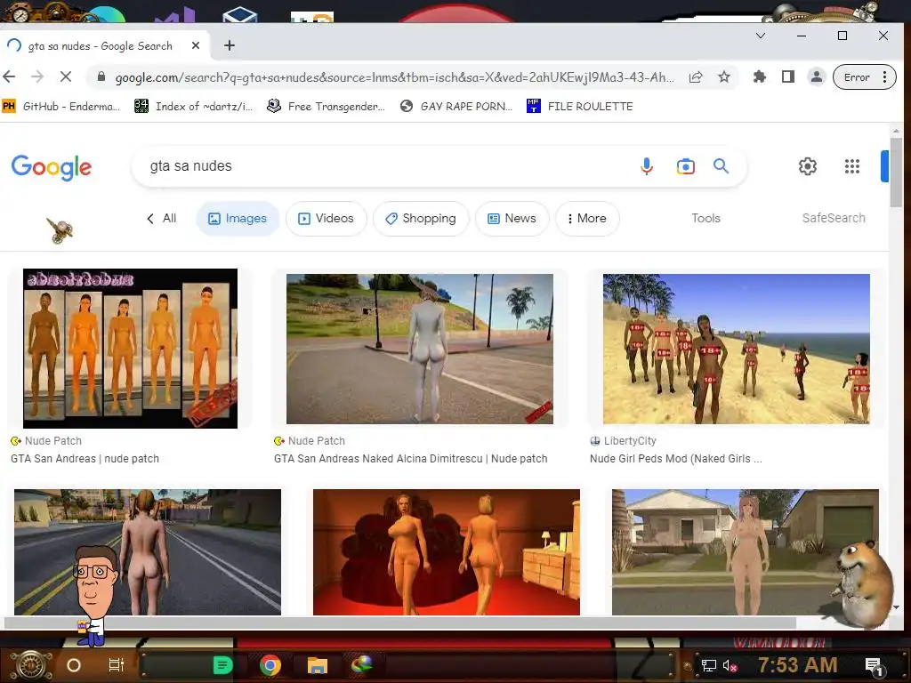Open the Chrome profile avatar

point(817,76)
